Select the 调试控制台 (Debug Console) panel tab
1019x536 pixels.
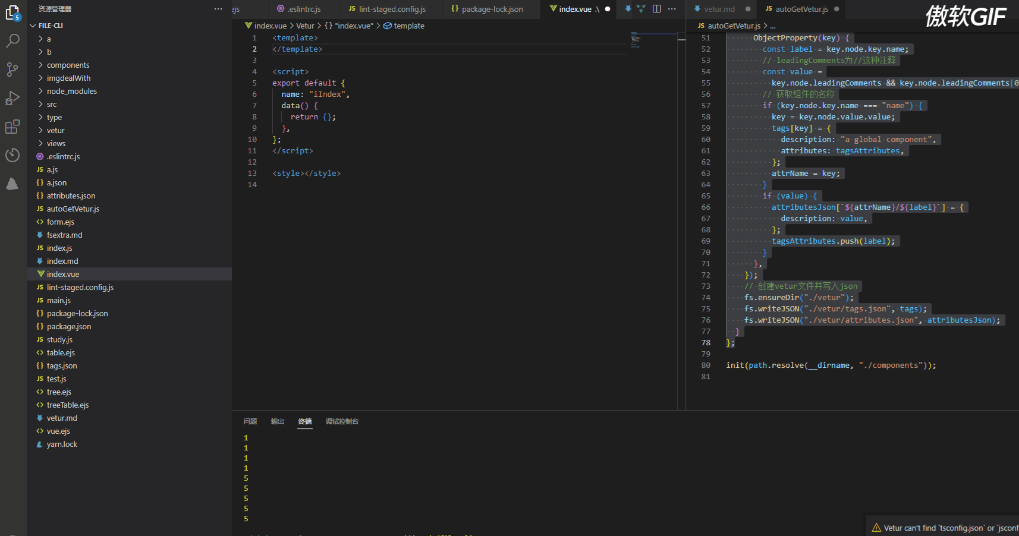[x=342, y=421]
